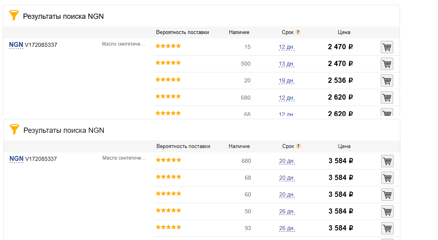This screenshot has height=240, width=438.
Task: Click the price 3 584 ₽ in the 93-in-stock row
Action: point(341,228)
